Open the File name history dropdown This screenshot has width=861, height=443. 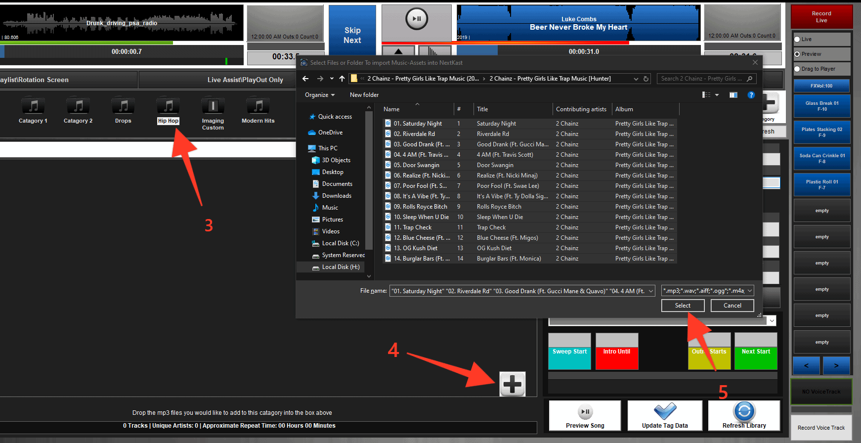(651, 291)
